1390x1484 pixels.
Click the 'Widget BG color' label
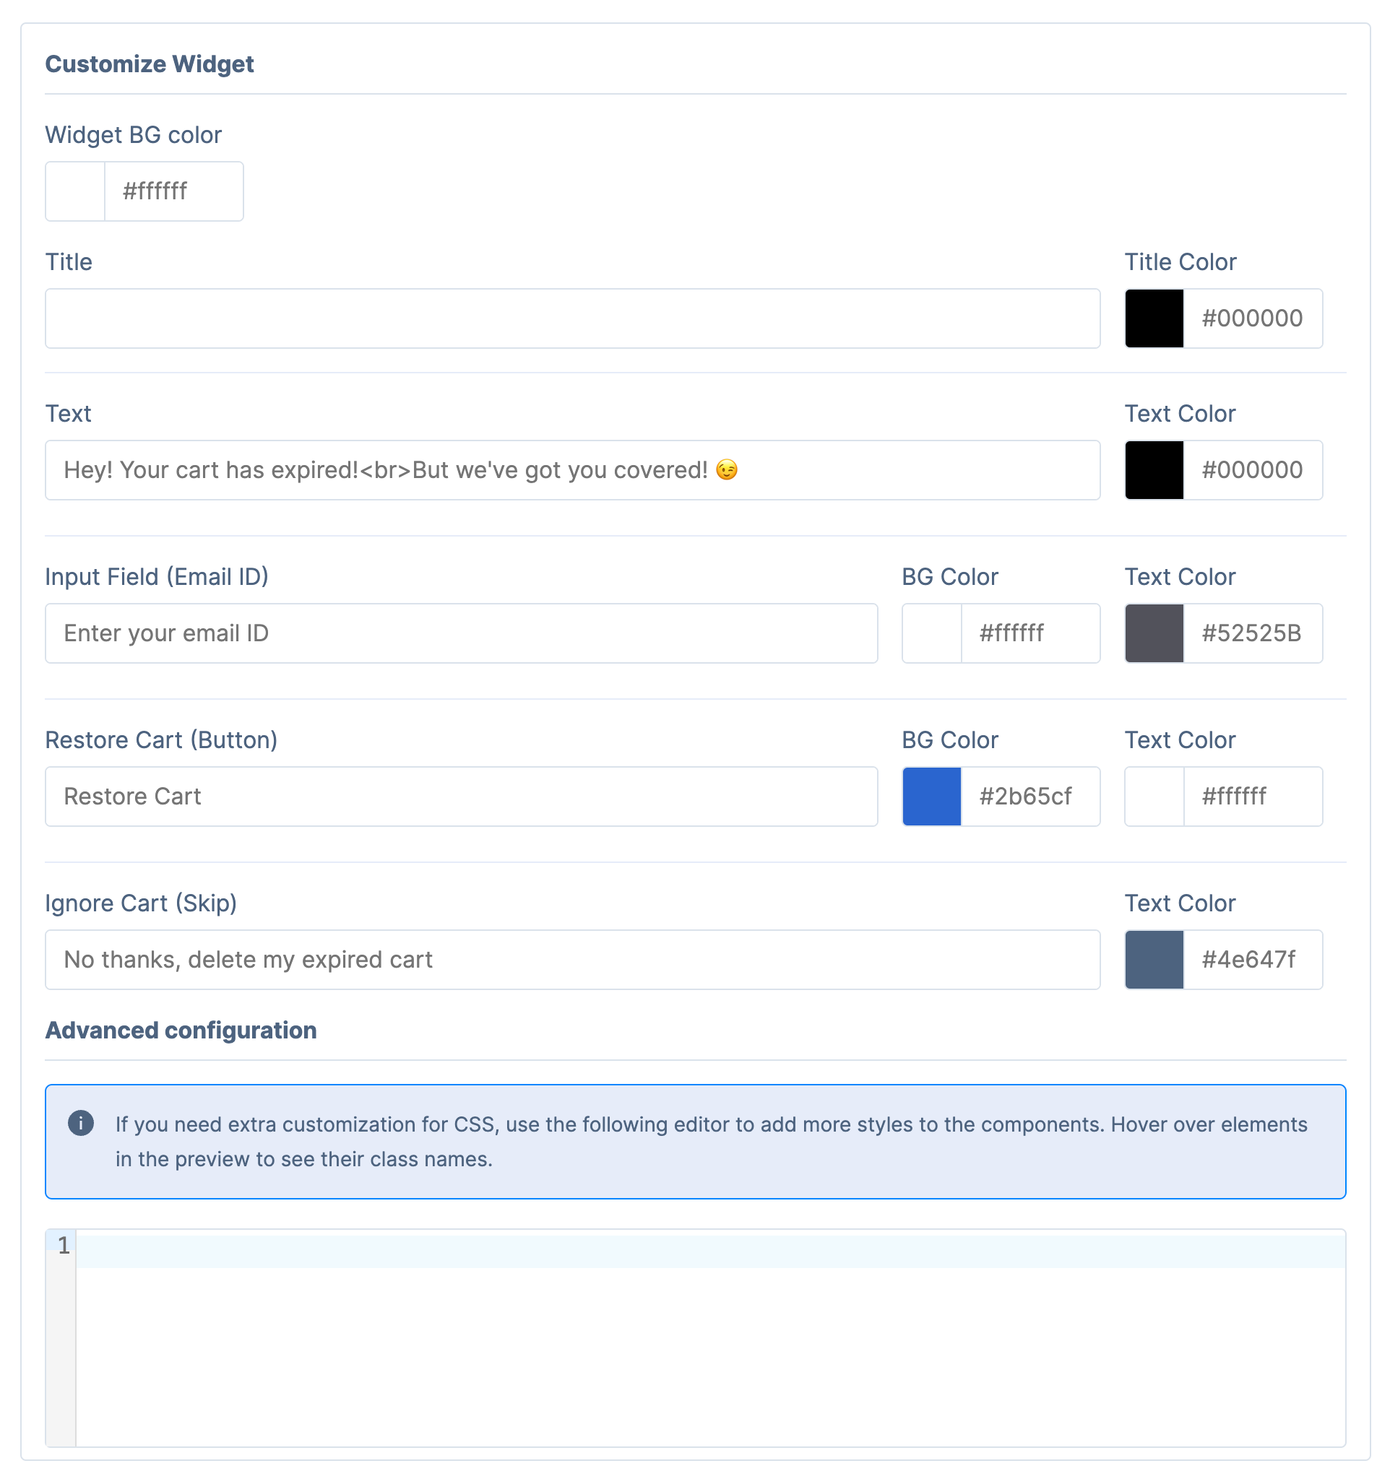[134, 135]
